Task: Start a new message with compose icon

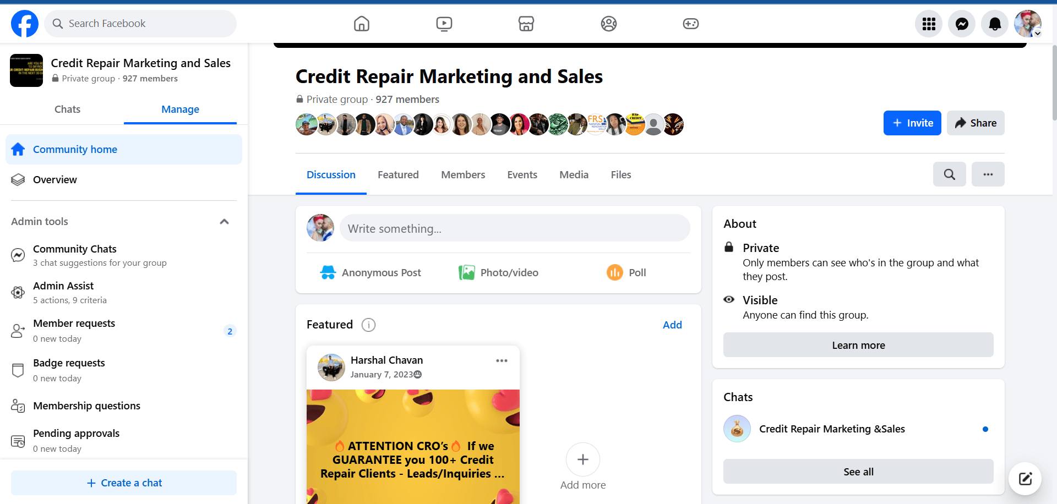Action: pos(1025,479)
